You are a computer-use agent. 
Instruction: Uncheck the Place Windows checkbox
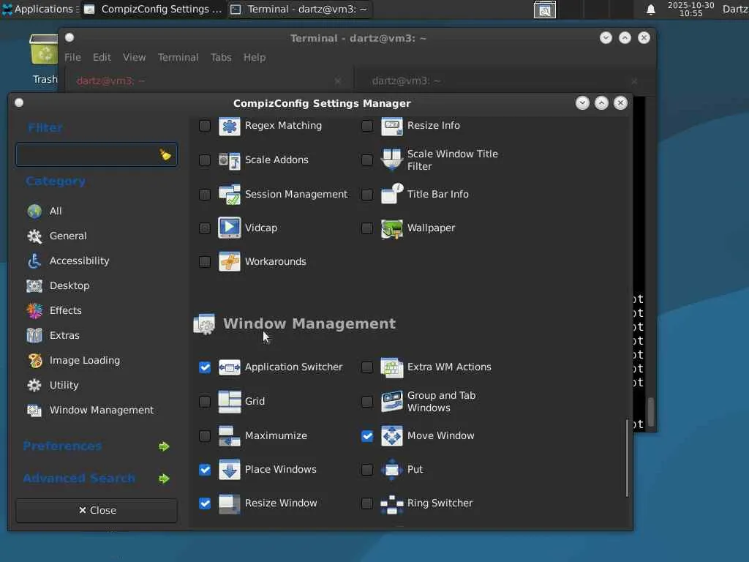click(205, 470)
